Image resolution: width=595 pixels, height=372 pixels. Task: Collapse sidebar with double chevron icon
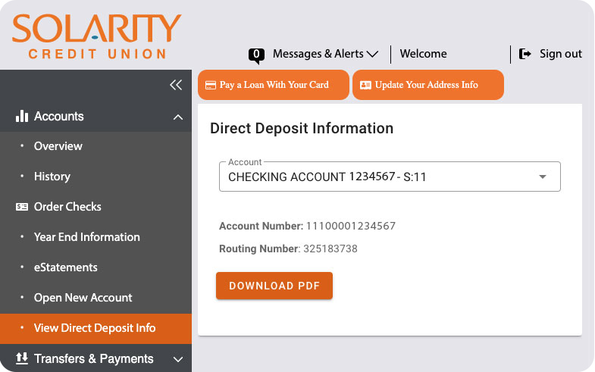pos(176,85)
